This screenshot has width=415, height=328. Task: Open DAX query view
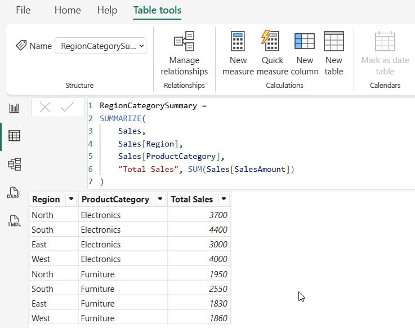[x=14, y=193]
